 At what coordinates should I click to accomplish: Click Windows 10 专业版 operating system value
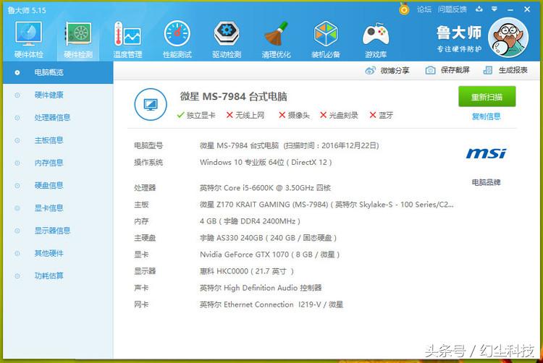click(x=266, y=162)
